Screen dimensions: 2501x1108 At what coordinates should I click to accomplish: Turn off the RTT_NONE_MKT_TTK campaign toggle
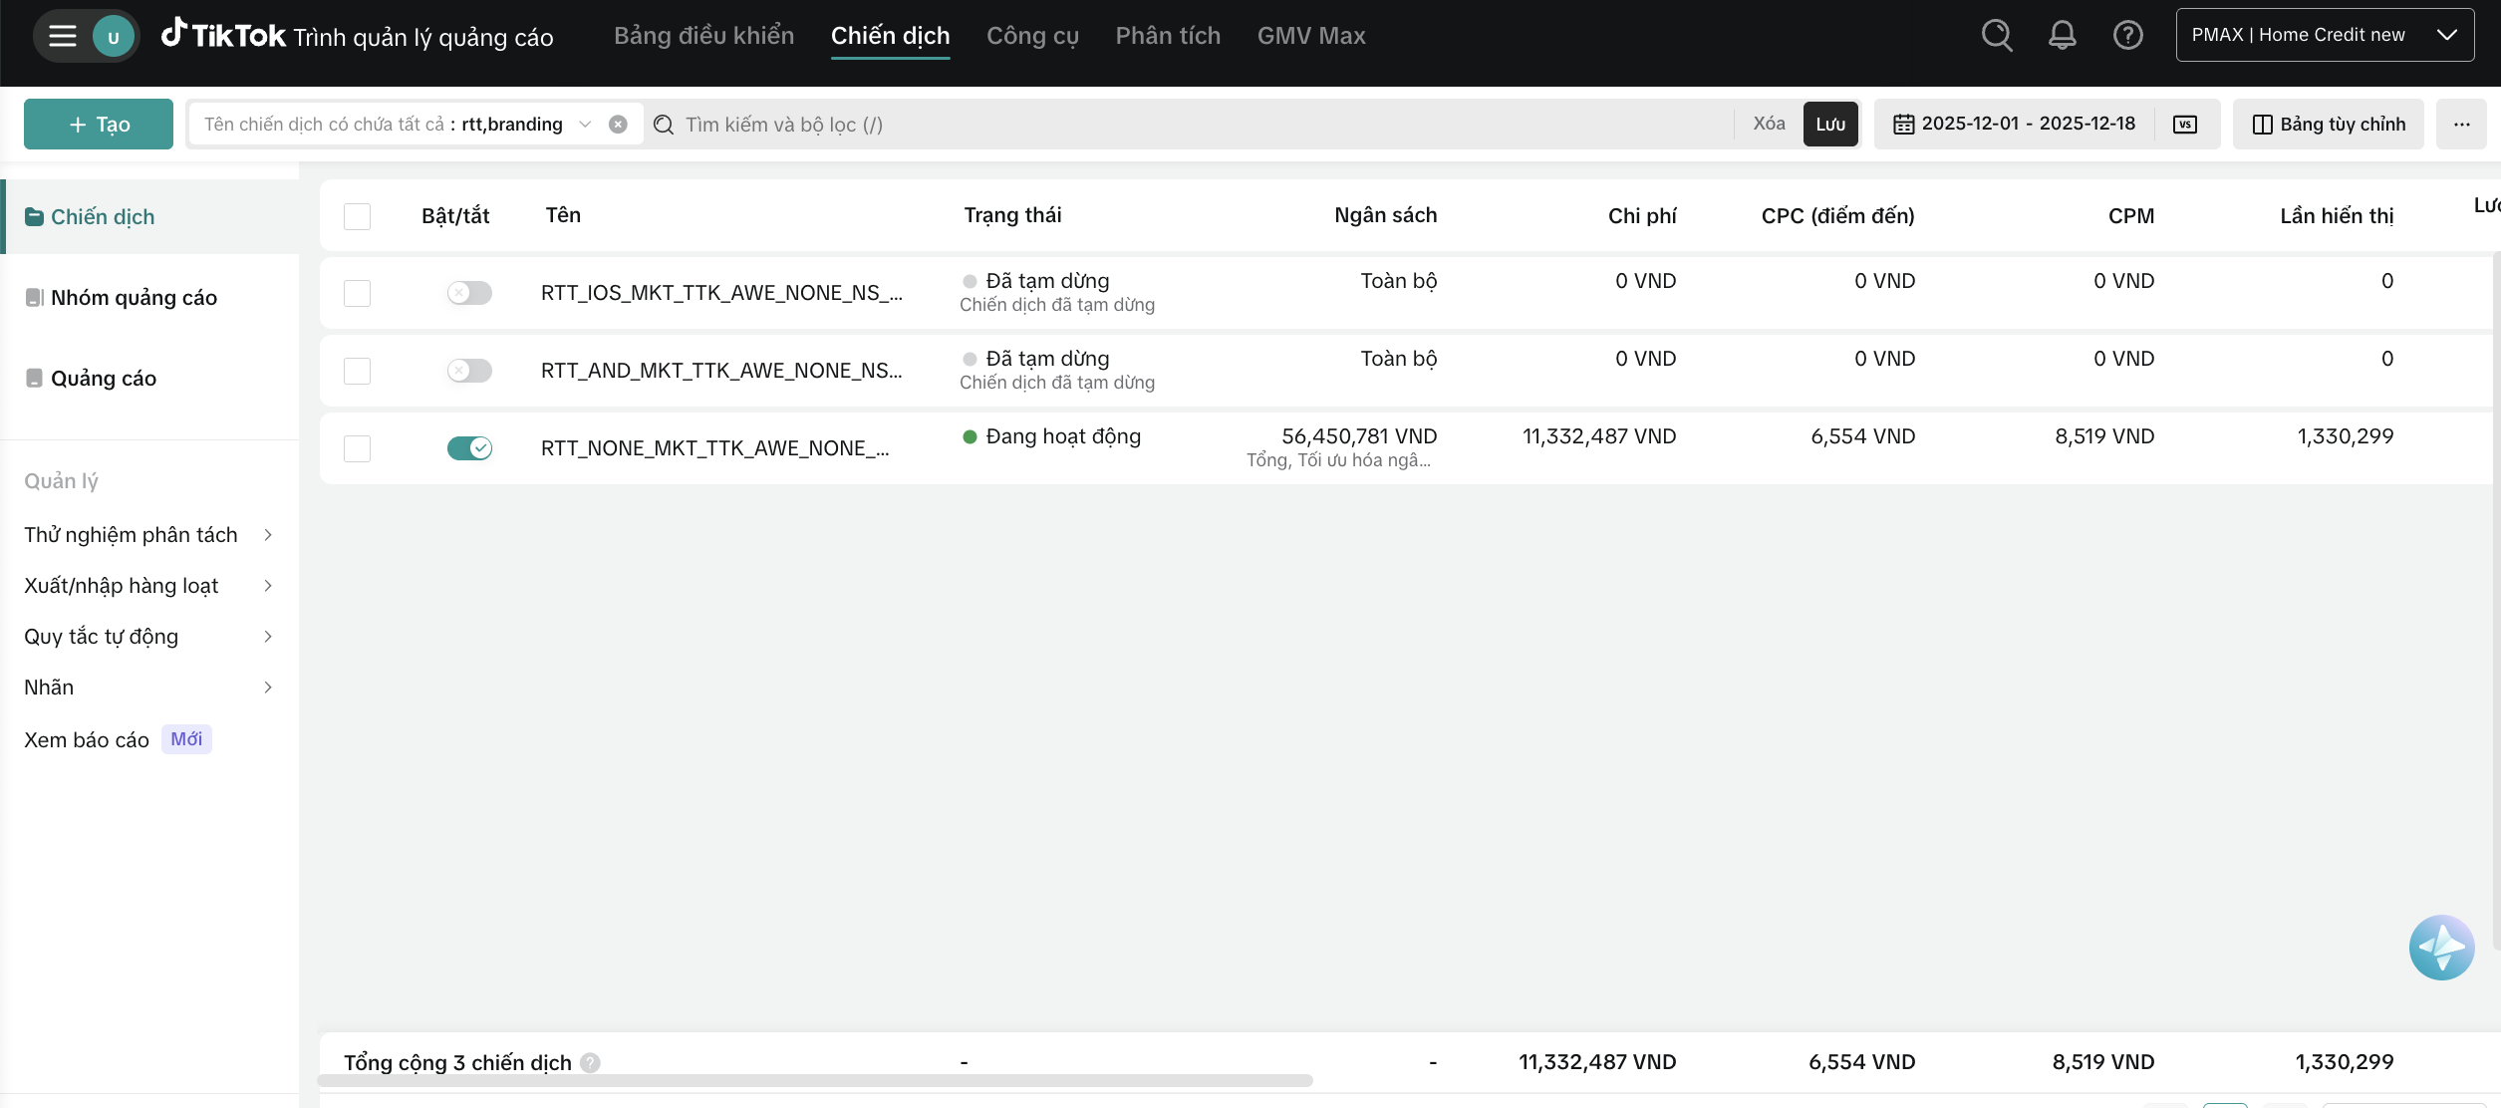click(x=469, y=448)
